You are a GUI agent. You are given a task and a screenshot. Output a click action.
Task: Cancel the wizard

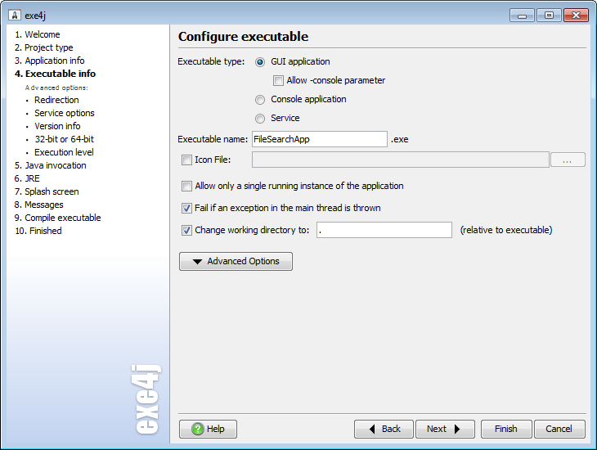[559, 429]
